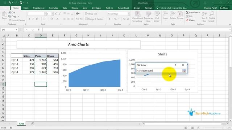Click the Copy icon

coord(10,16)
